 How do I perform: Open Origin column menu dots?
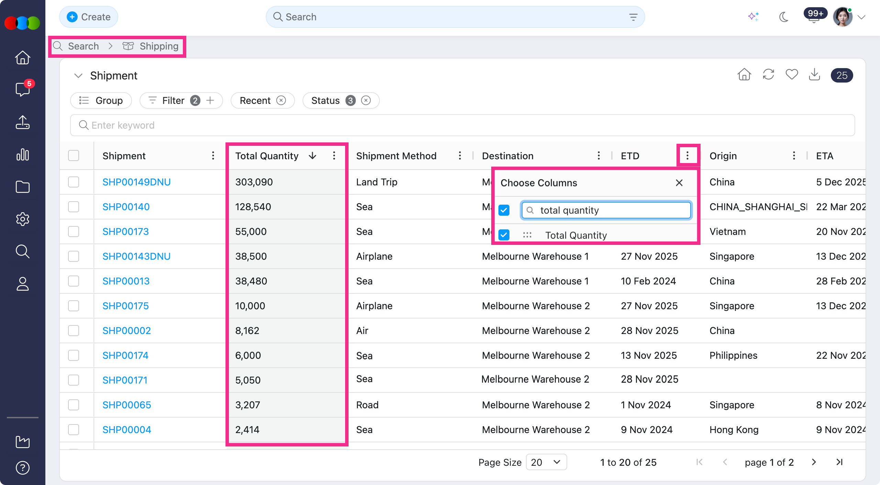(794, 156)
